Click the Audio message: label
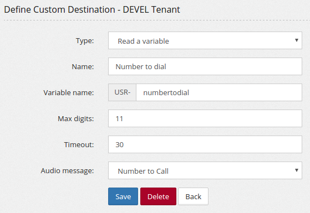 click(x=67, y=171)
